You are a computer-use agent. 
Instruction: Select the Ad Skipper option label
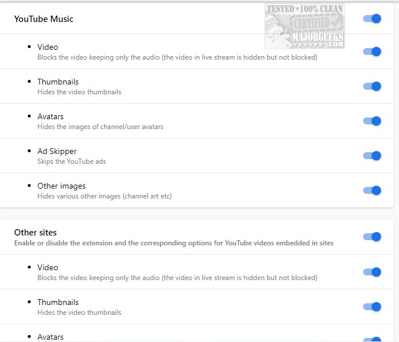coord(57,151)
